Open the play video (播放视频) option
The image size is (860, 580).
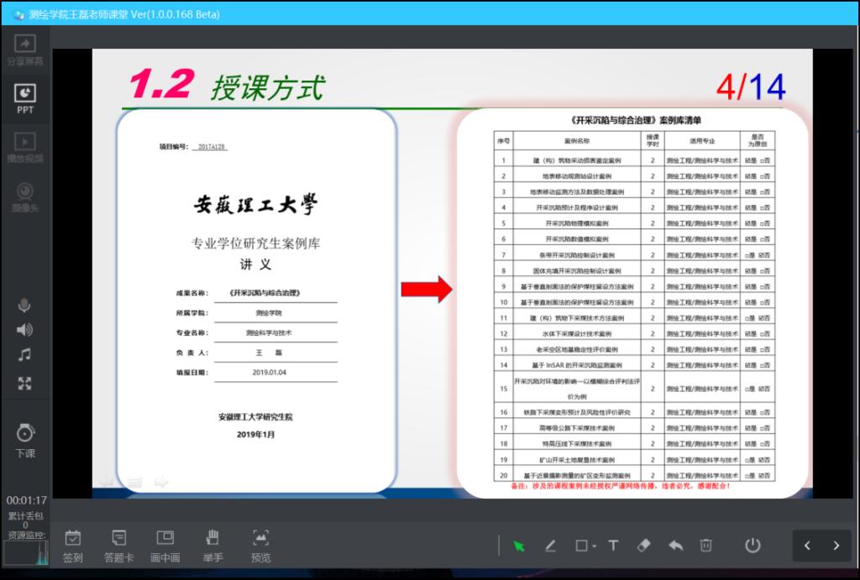25,146
